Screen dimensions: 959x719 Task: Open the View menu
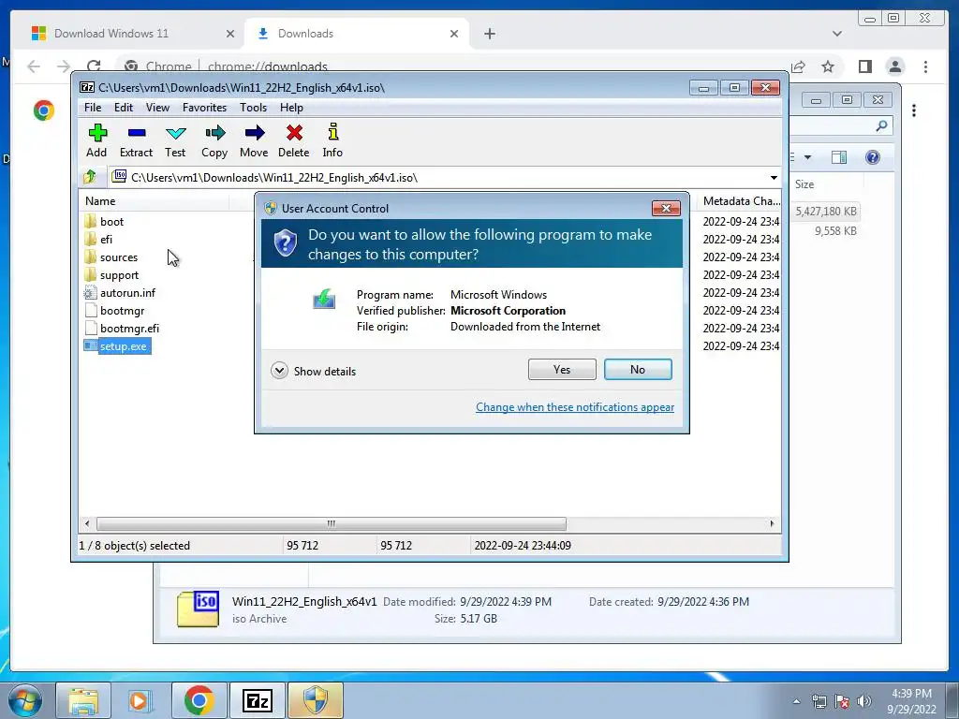(x=157, y=107)
